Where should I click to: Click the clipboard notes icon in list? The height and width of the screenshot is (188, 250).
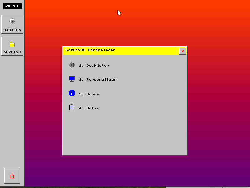point(72,107)
